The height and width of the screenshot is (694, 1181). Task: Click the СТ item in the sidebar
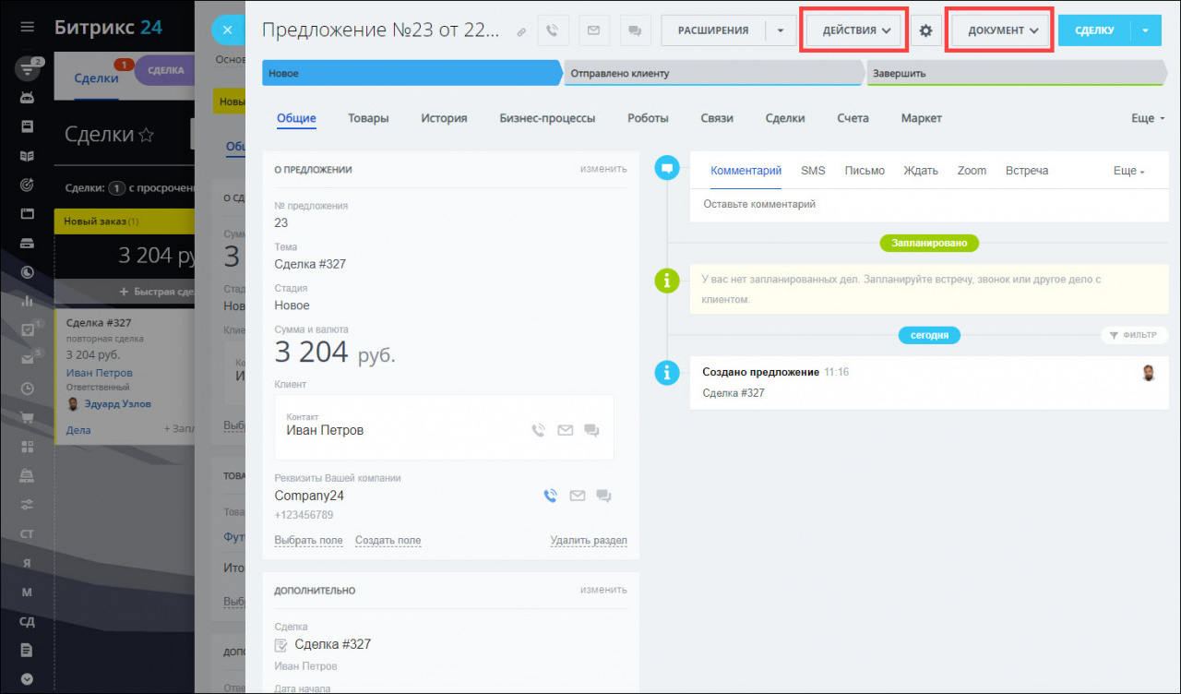[x=27, y=533]
